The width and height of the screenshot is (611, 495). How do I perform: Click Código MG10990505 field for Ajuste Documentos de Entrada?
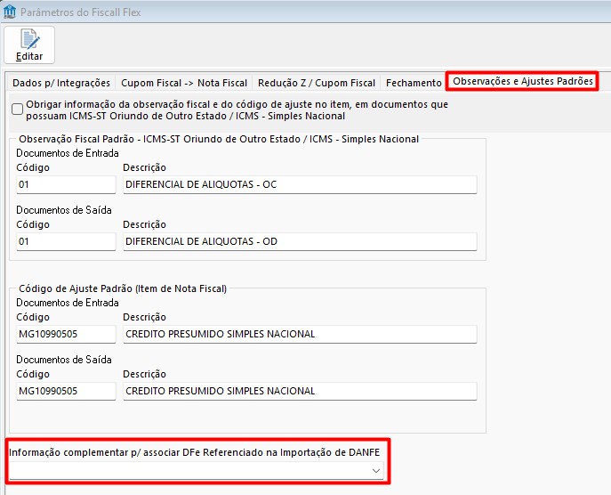pyautogui.click(x=66, y=334)
